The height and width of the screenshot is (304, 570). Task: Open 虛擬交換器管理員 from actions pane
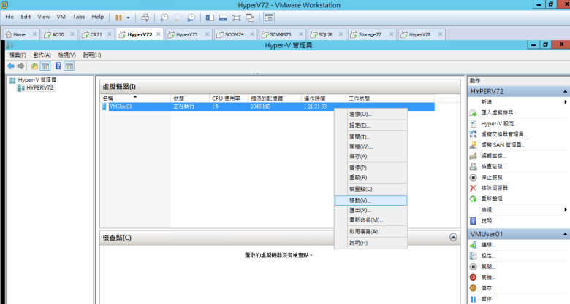[x=503, y=134]
